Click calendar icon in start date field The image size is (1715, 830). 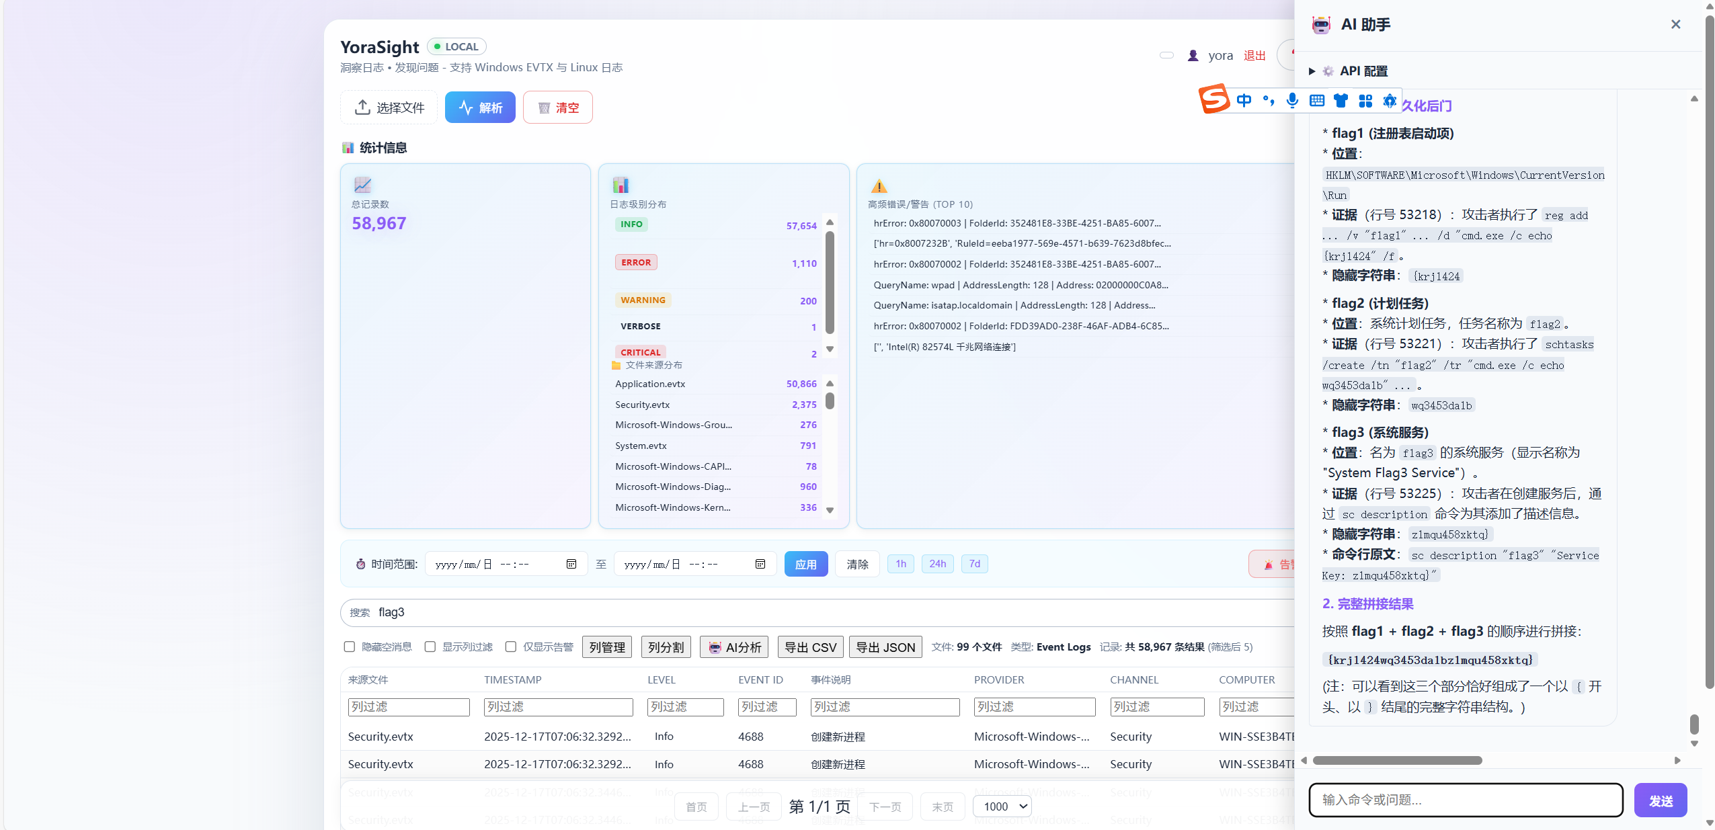(571, 564)
